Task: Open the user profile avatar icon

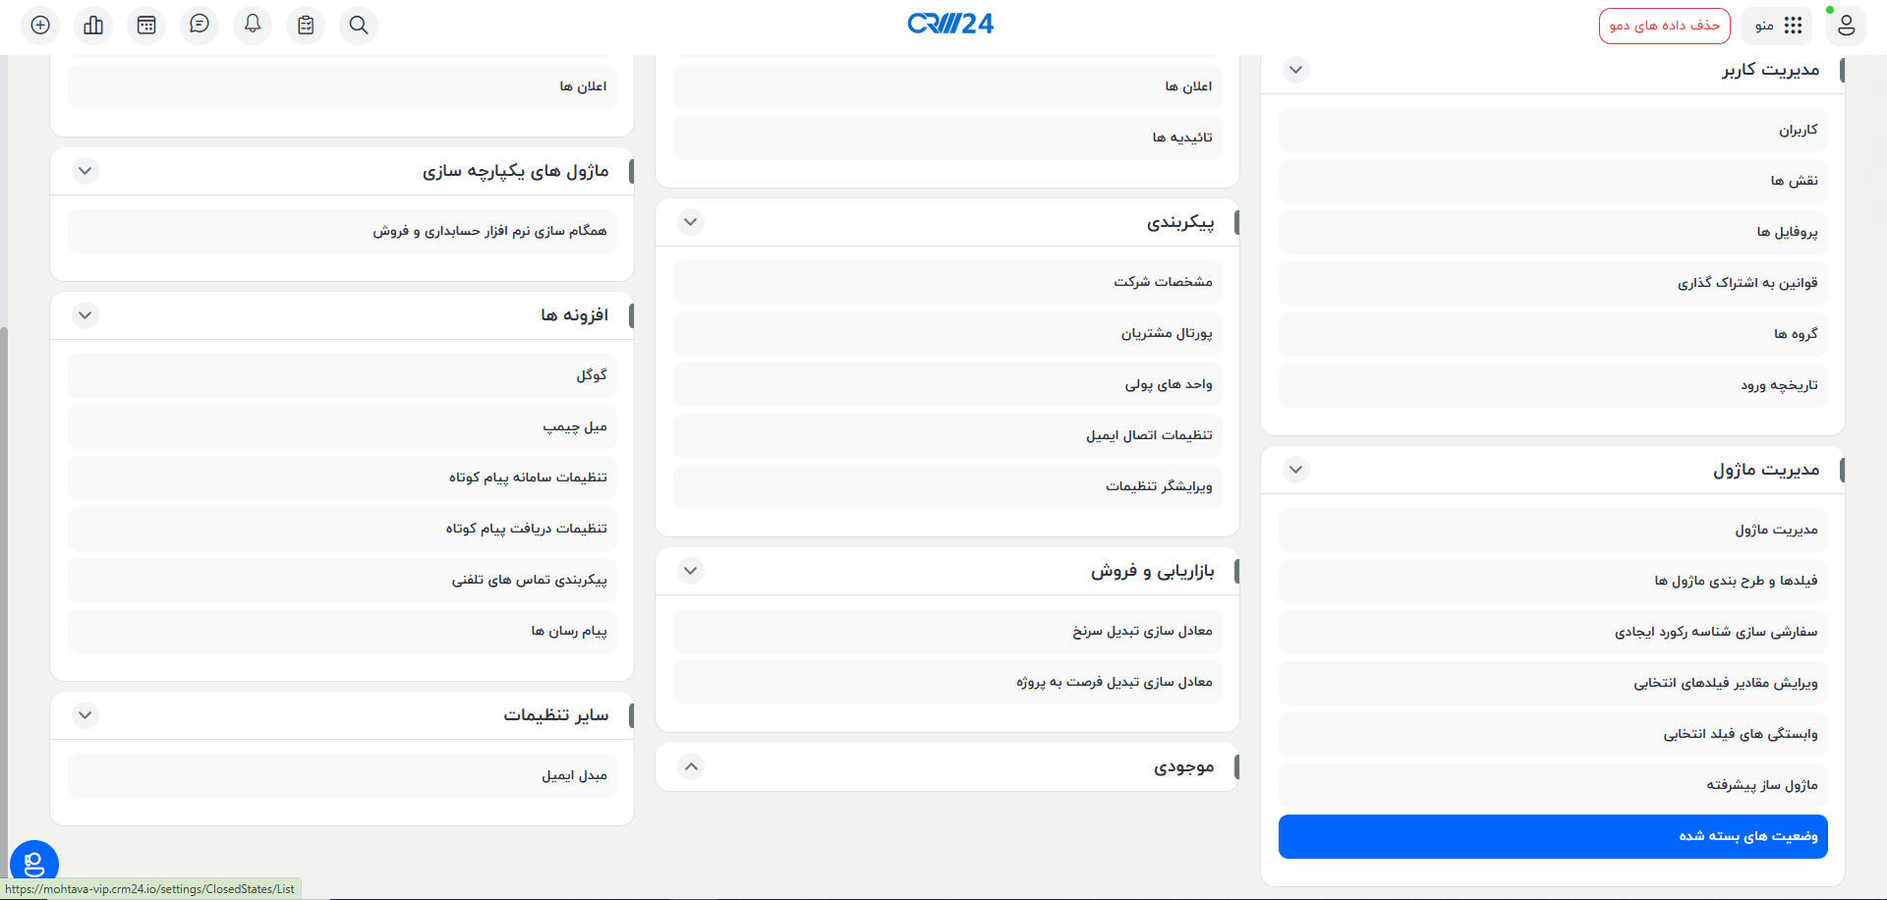Action: click(x=1846, y=26)
